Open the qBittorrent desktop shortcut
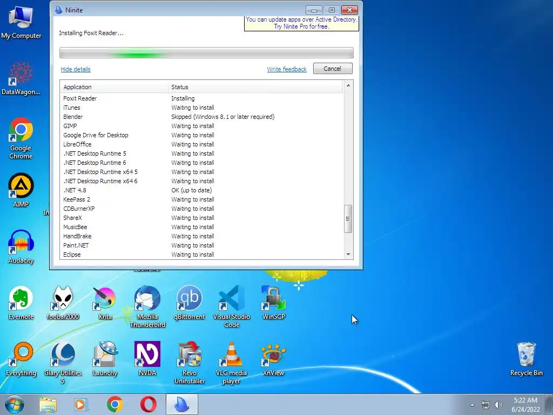553x415 pixels. click(190, 303)
